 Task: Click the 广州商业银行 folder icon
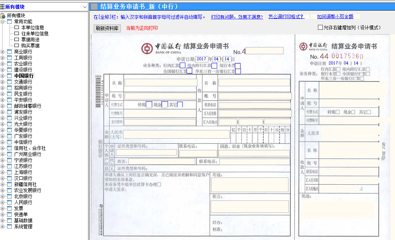pyautogui.click(x=9, y=154)
